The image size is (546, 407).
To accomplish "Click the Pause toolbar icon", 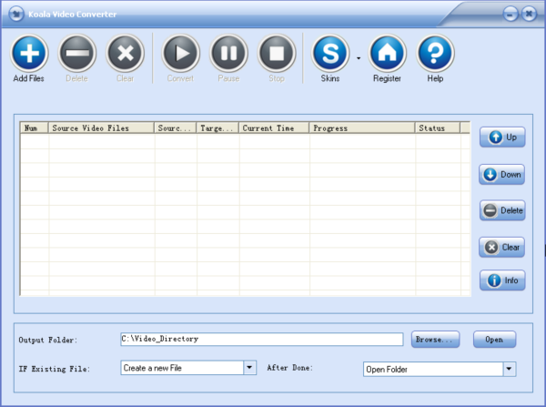I will click(x=228, y=54).
